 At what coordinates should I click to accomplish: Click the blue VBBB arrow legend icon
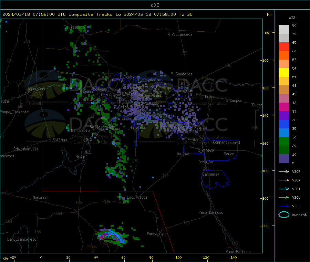coord(284,206)
